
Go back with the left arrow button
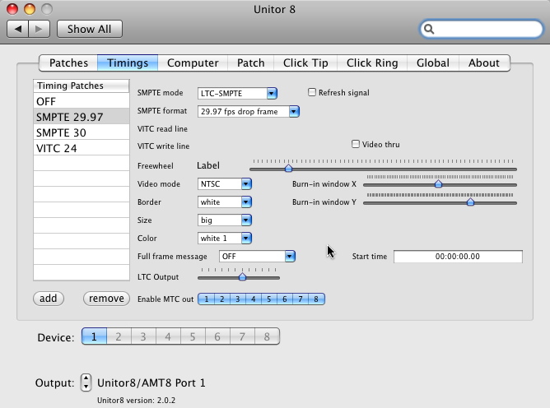tap(18, 29)
